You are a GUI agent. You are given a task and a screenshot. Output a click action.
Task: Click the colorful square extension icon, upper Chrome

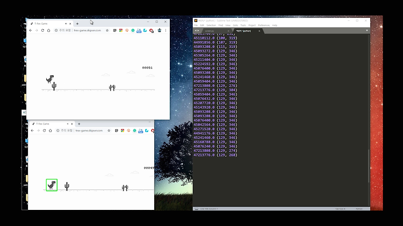[x=121, y=30]
